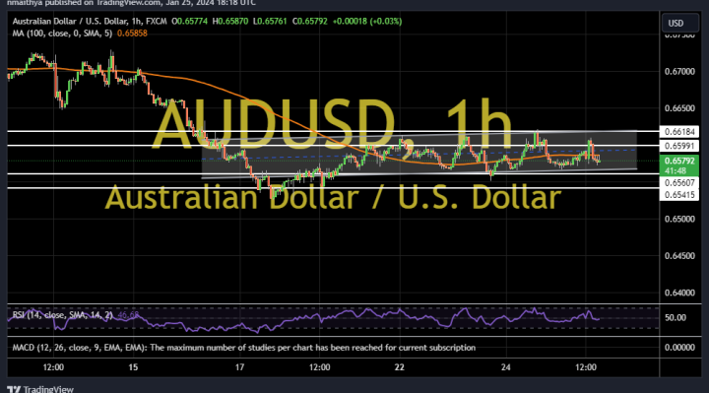Click the current price label 0.65792
The height and width of the screenshot is (393, 709).
679,161
